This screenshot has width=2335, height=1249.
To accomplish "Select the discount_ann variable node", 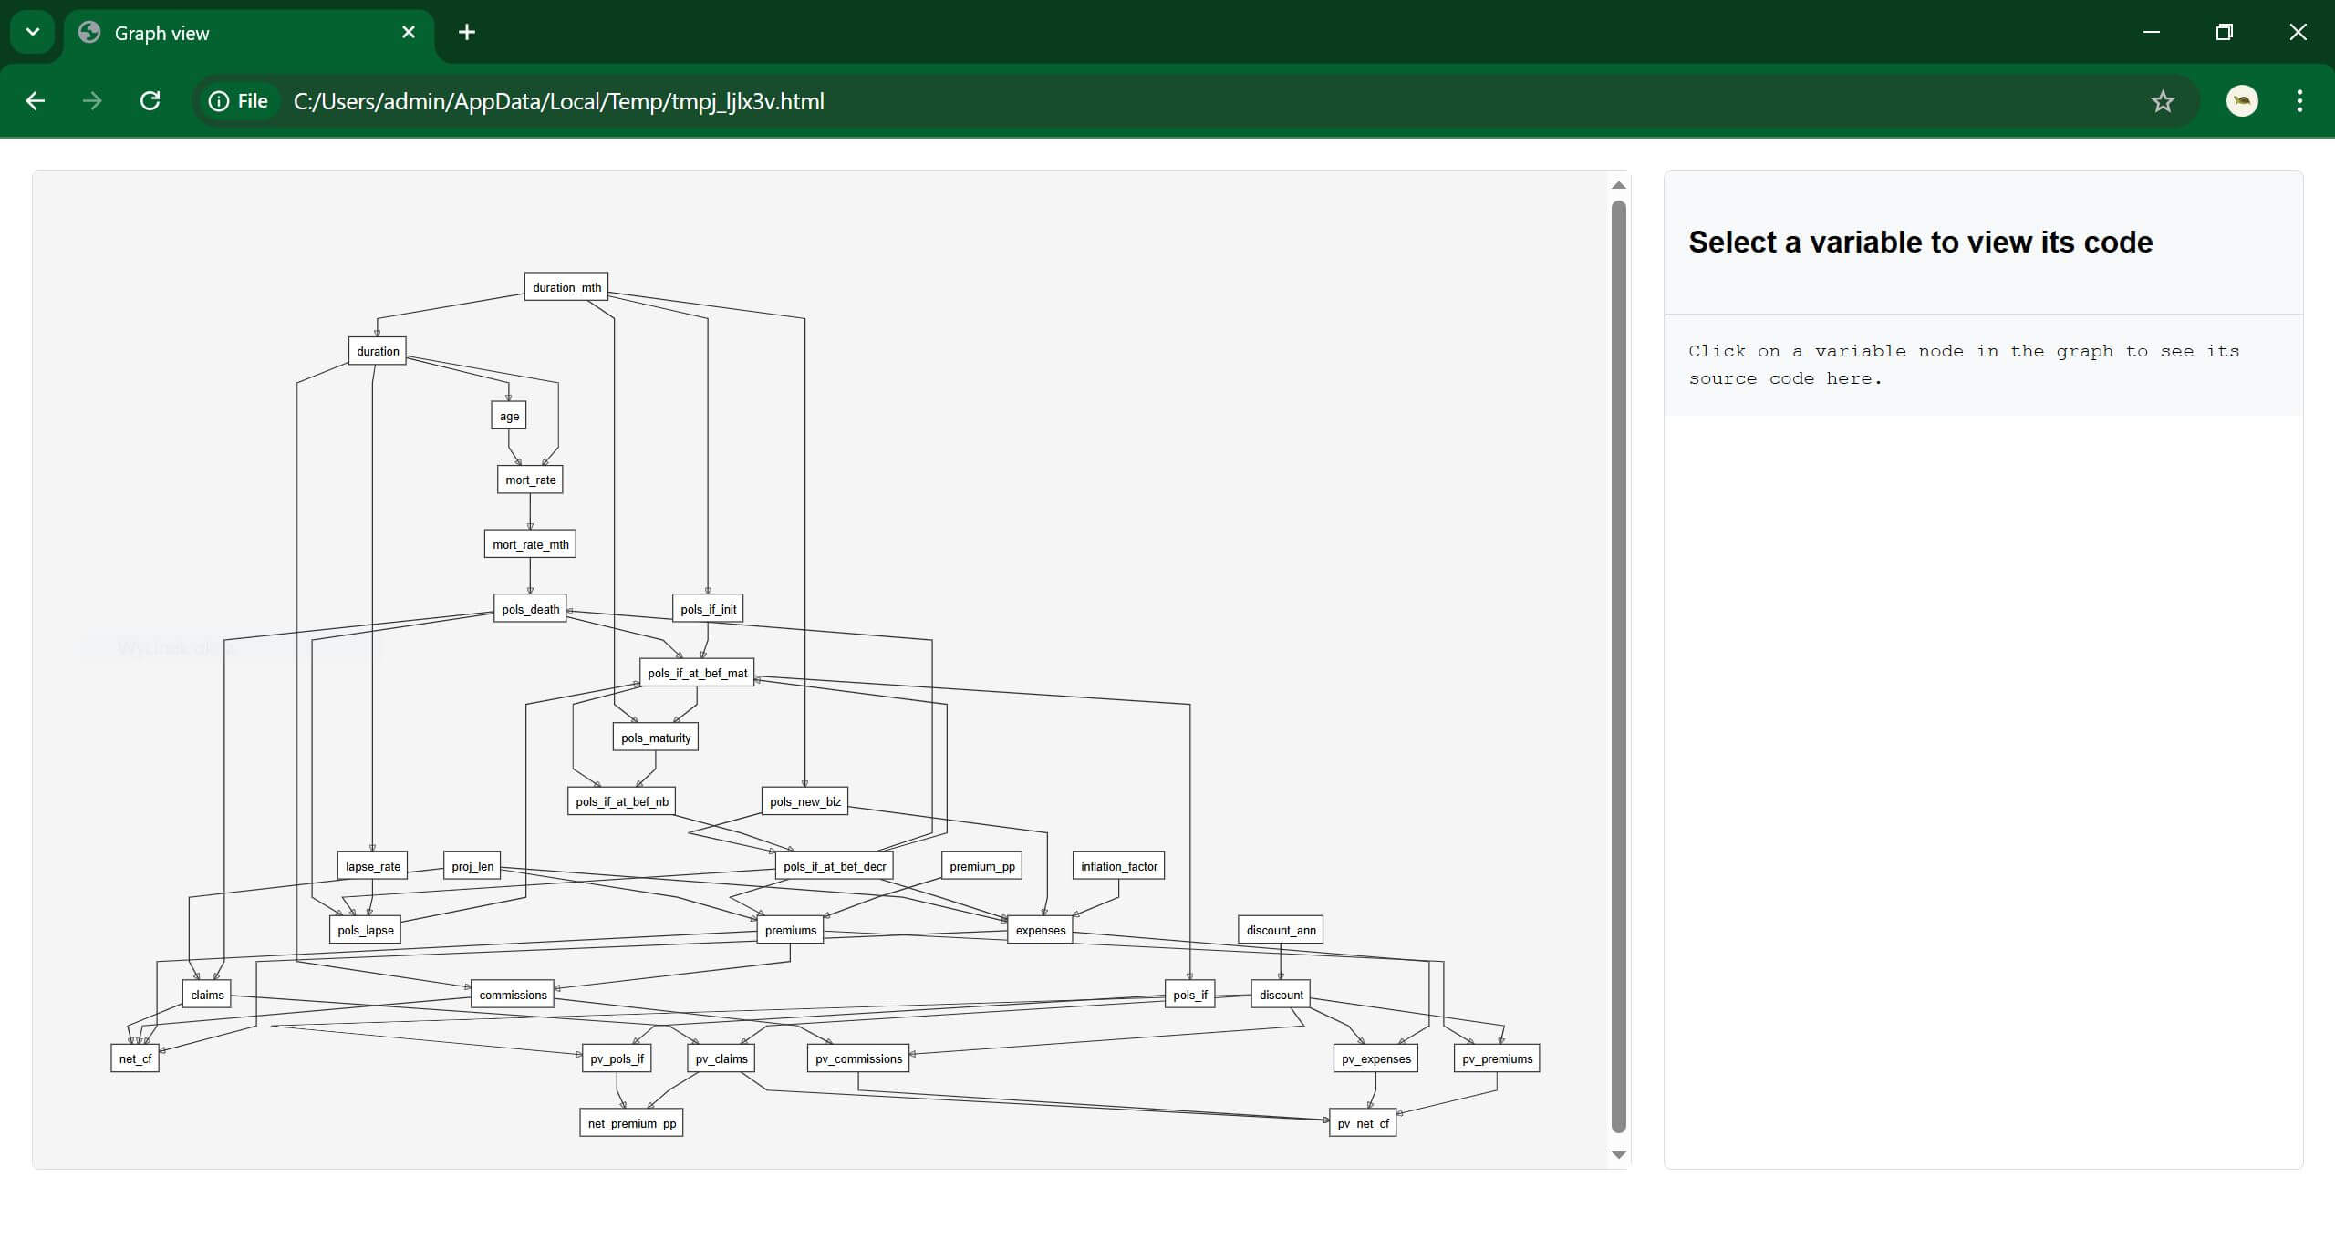I will 1279,929.
